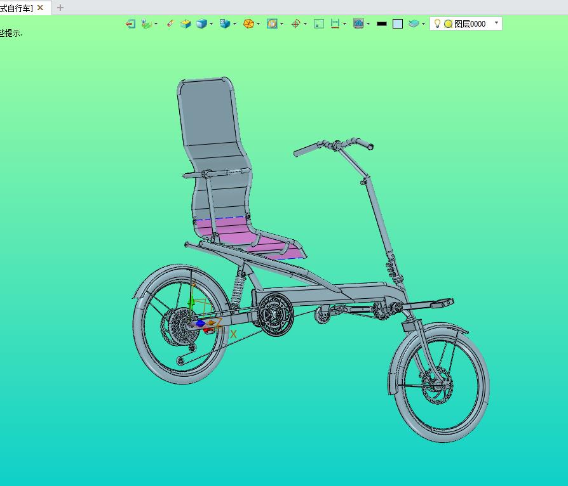
Task: Expand the layers stack icon dropdown arrow
Action: [424, 24]
